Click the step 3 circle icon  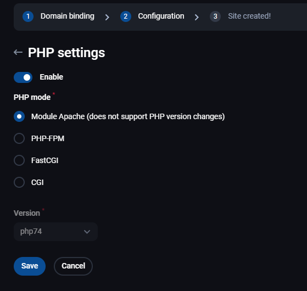point(215,16)
